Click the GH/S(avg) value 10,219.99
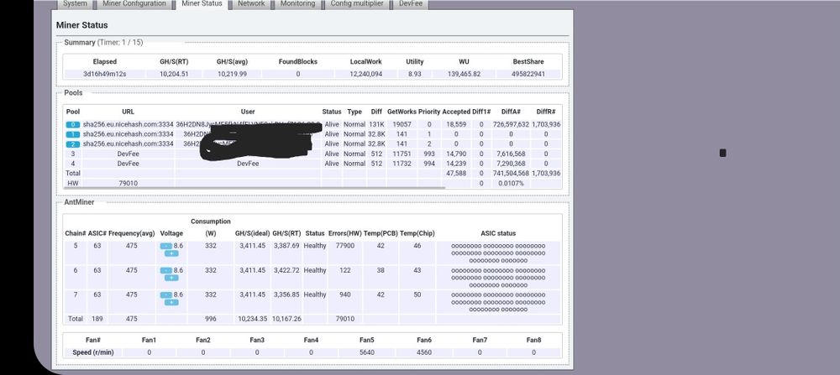 tap(232, 74)
